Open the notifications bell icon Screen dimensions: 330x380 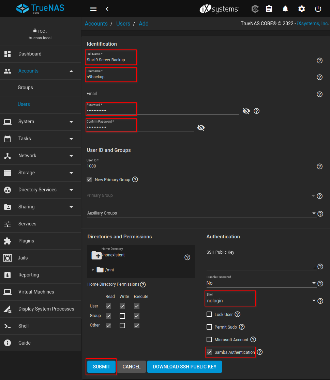[x=285, y=9]
